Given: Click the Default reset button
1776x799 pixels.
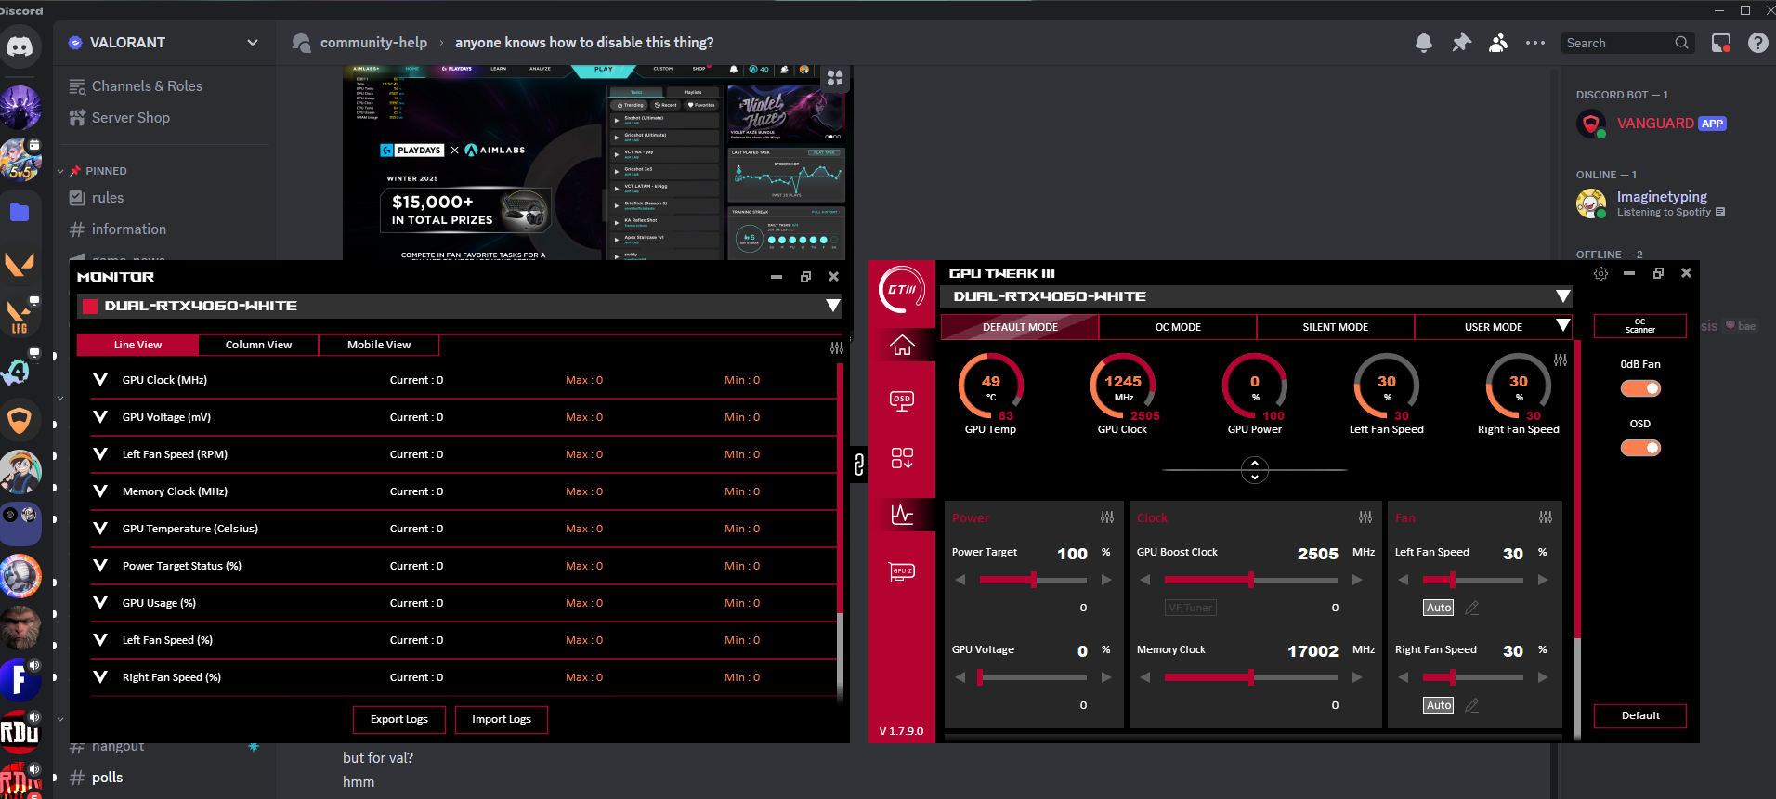Looking at the screenshot, I should point(1640,715).
